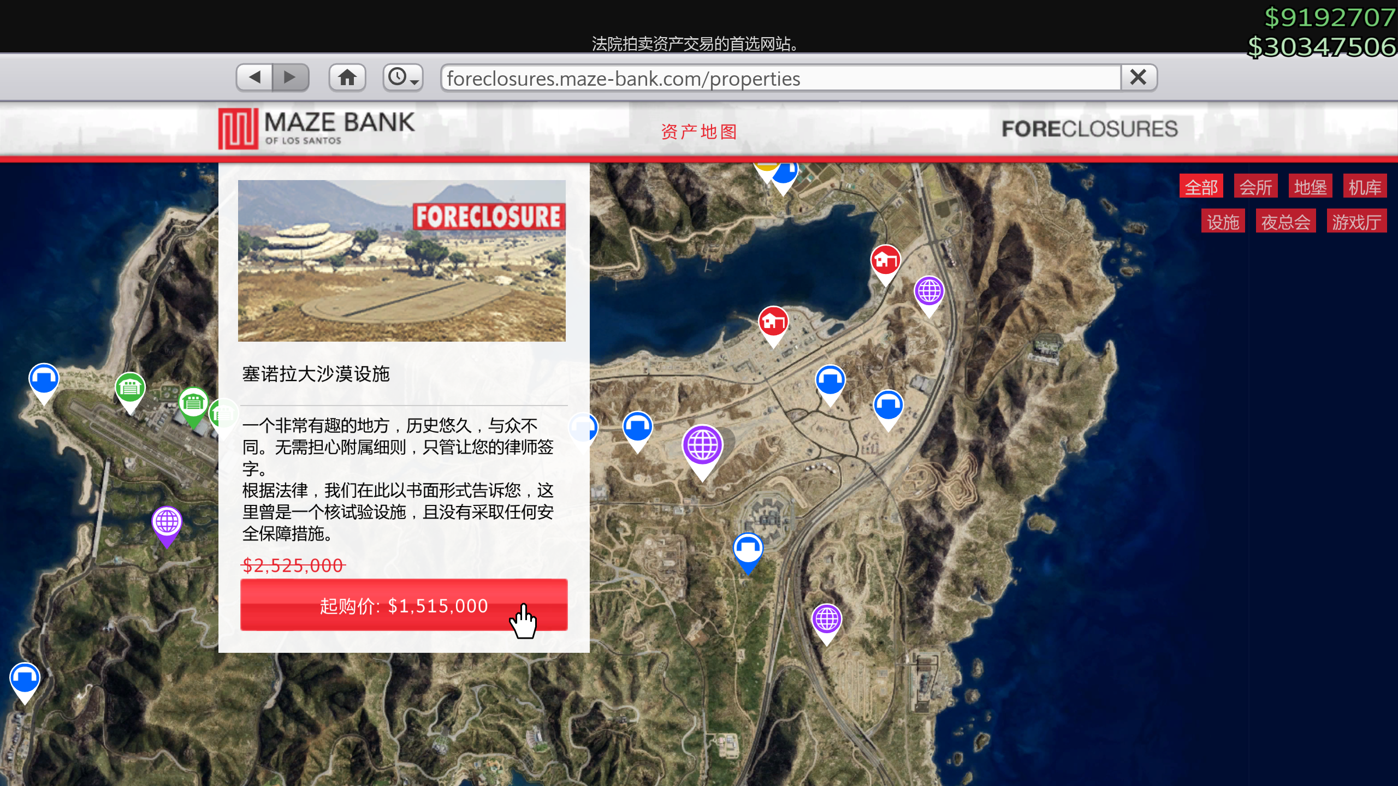Select purple facility pin south of the airbase
Screen dimensions: 1398x786
[167, 526]
